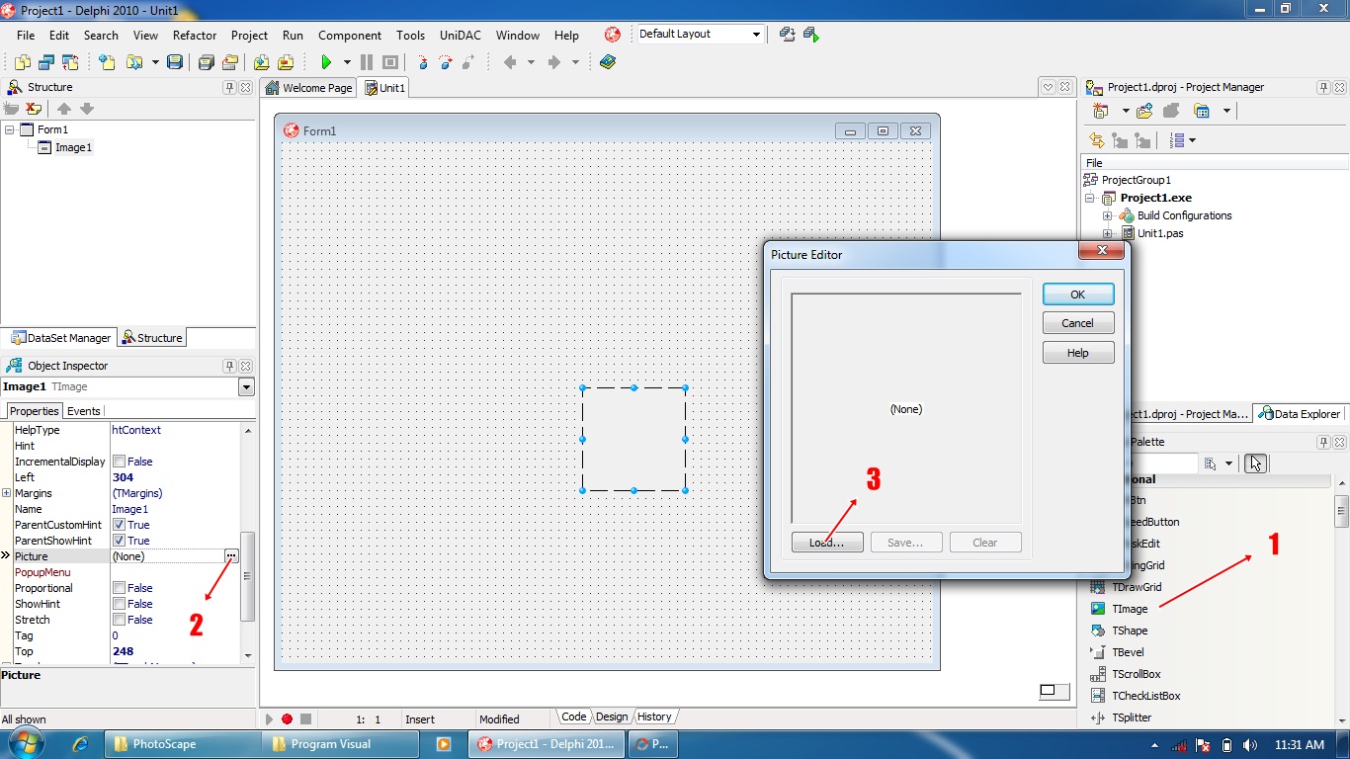Image resolution: width=1350 pixels, height=759 pixels.
Task: Toggle the Stretch checkbox
Action: tap(119, 620)
